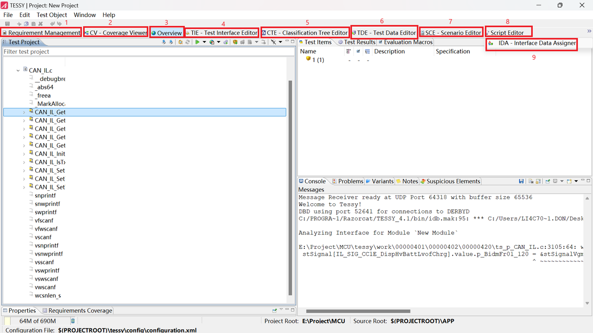The height and width of the screenshot is (333, 593).
Task: Click the analyze module gear icon
Action: tap(181, 42)
